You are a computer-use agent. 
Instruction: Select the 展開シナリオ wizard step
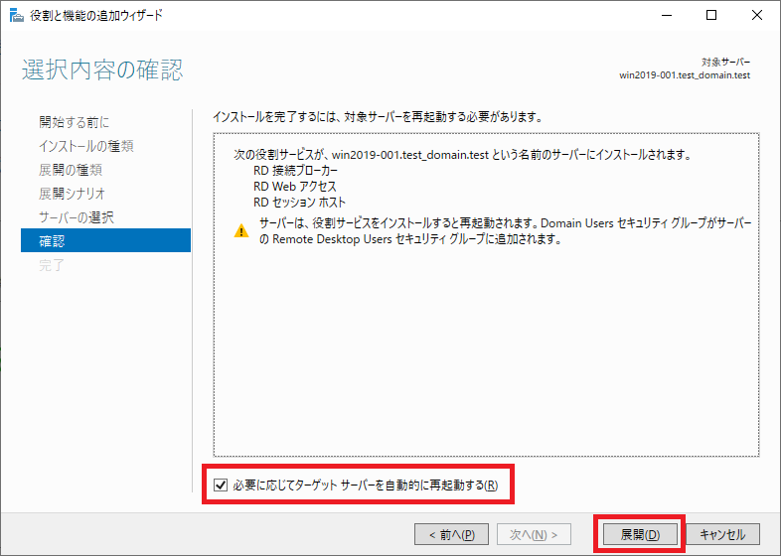pos(73,194)
